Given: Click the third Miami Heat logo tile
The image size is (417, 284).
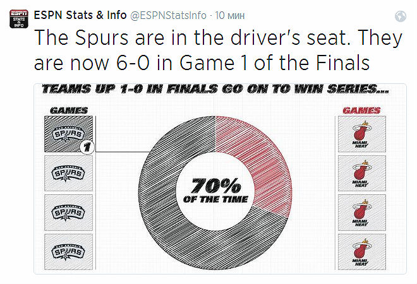Looking at the screenshot, I should click(x=361, y=213).
